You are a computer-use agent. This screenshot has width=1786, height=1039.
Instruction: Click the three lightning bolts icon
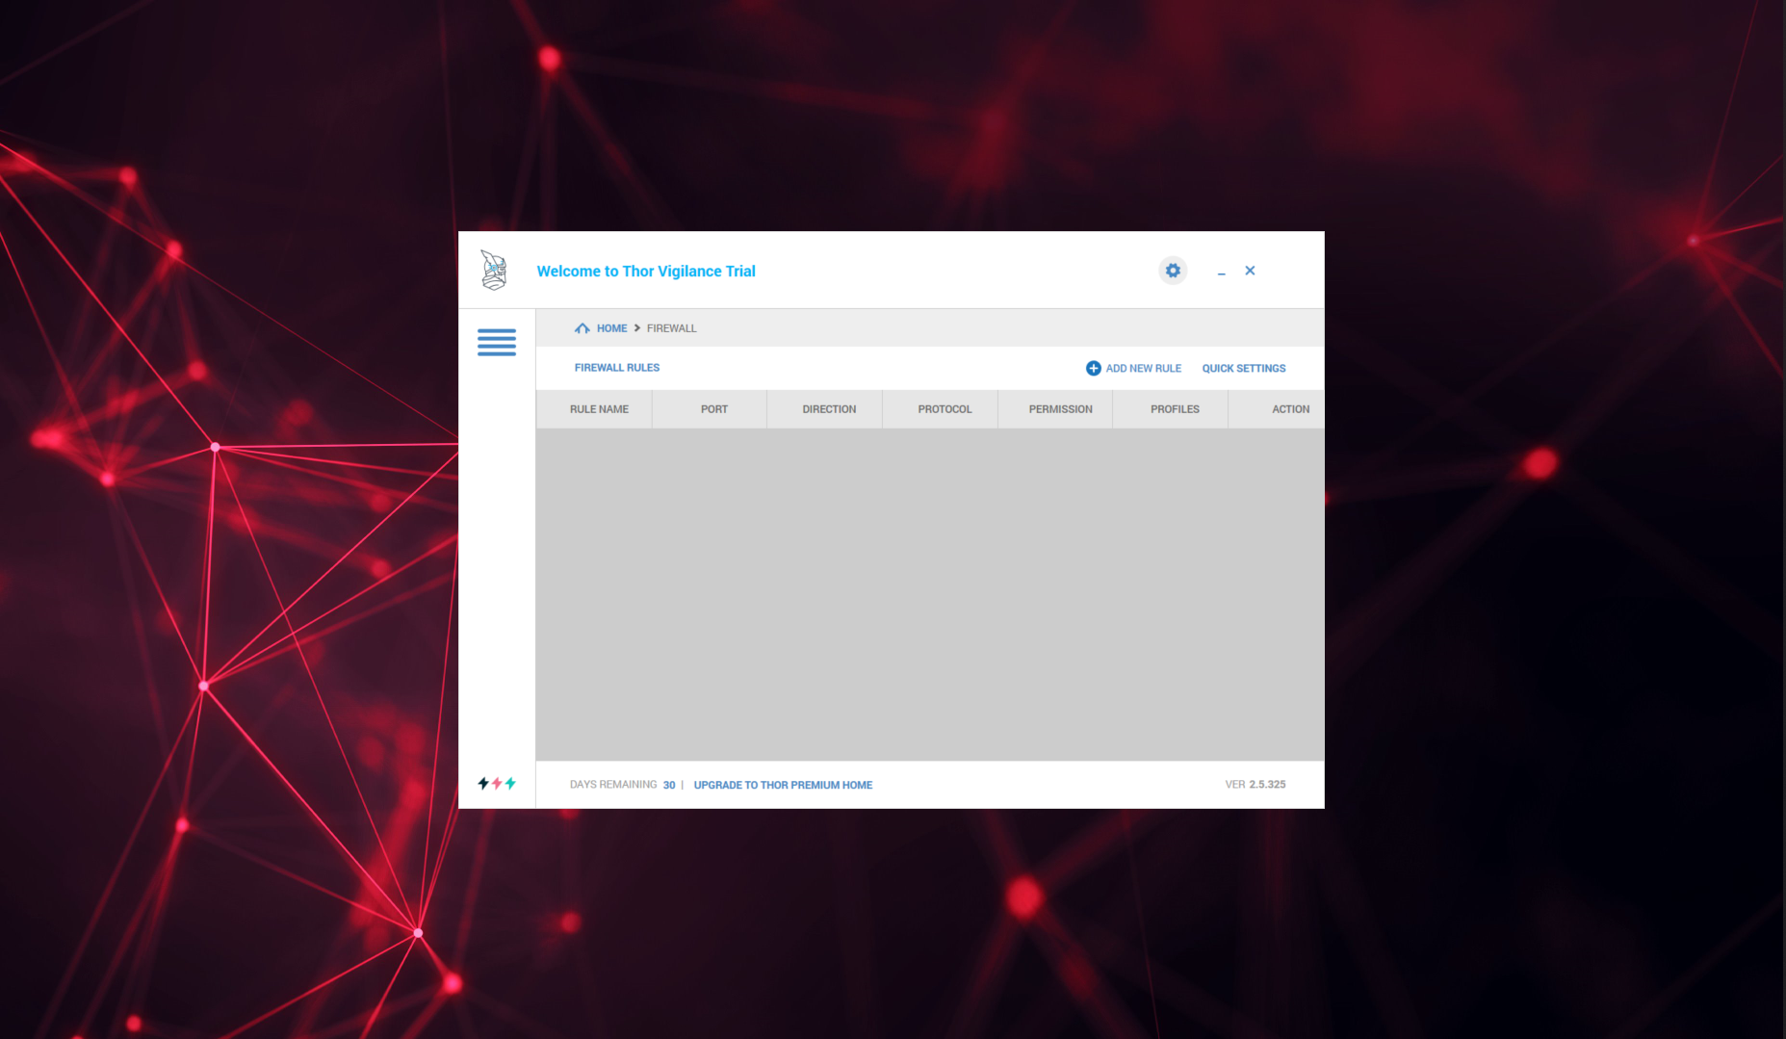(x=497, y=783)
